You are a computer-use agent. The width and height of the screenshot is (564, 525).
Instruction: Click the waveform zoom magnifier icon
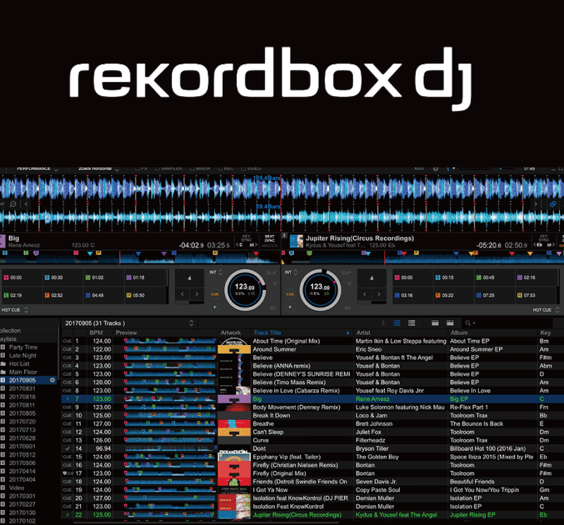(x=13, y=204)
